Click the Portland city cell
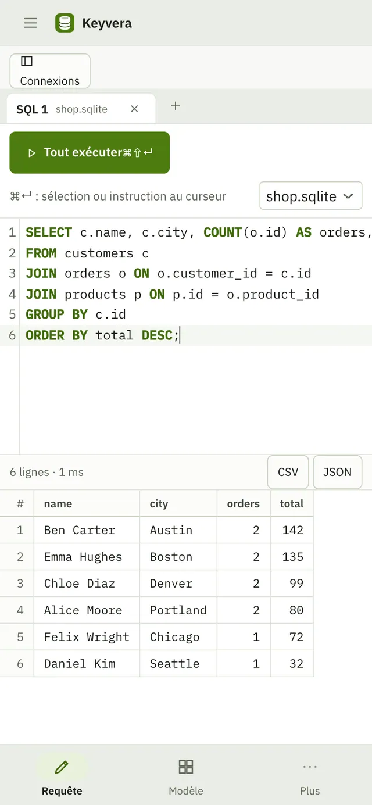This screenshot has width=372, height=805. coord(178,610)
